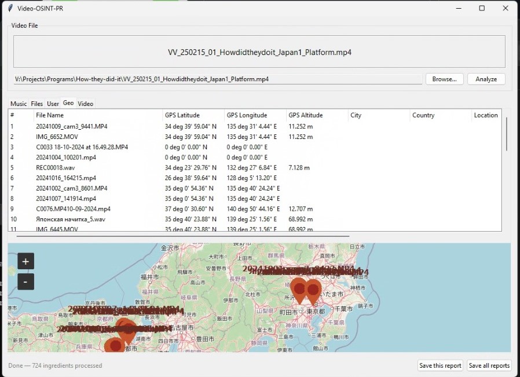
Task: Switch to the Music tab
Action: 18,103
